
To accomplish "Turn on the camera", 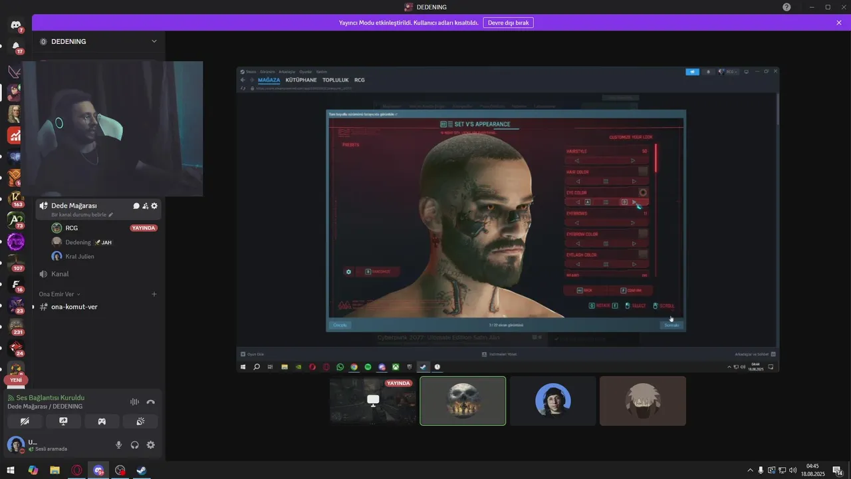I will point(25,421).
